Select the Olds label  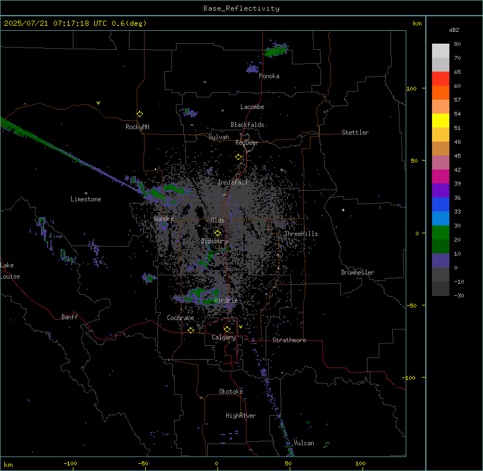tap(217, 220)
